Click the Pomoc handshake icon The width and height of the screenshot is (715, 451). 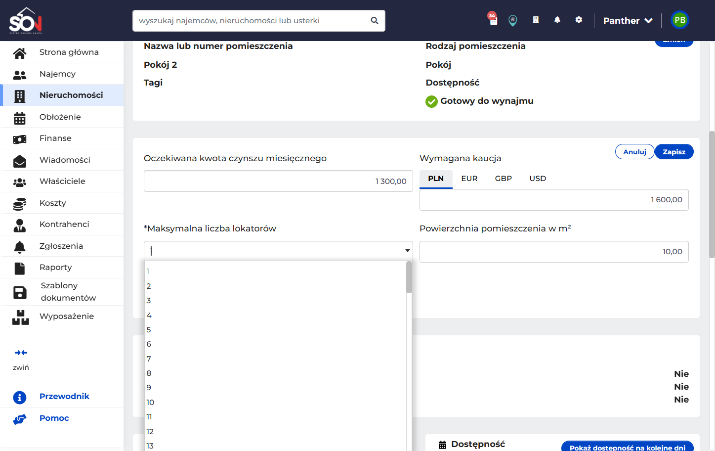click(20, 419)
